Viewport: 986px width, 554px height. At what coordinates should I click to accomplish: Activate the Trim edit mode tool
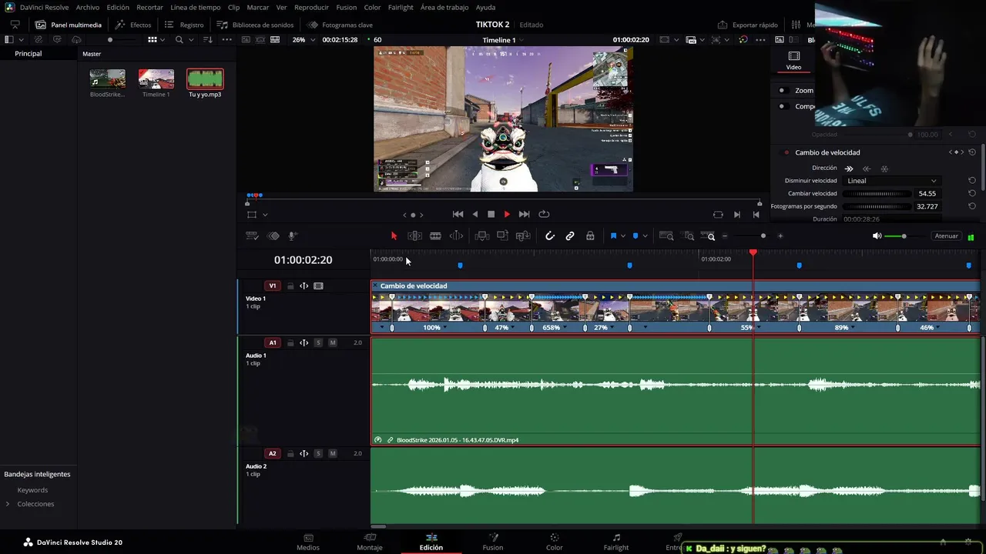tap(414, 236)
